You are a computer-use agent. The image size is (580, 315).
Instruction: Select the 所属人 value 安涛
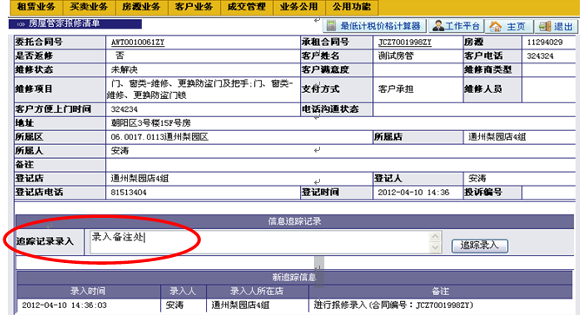pyautogui.click(x=119, y=151)
